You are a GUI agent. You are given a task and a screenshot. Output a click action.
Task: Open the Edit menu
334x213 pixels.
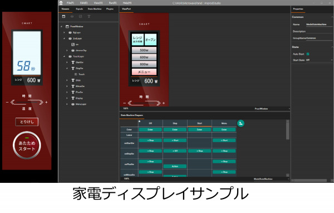pyautogui.click(x=83, y=3)
